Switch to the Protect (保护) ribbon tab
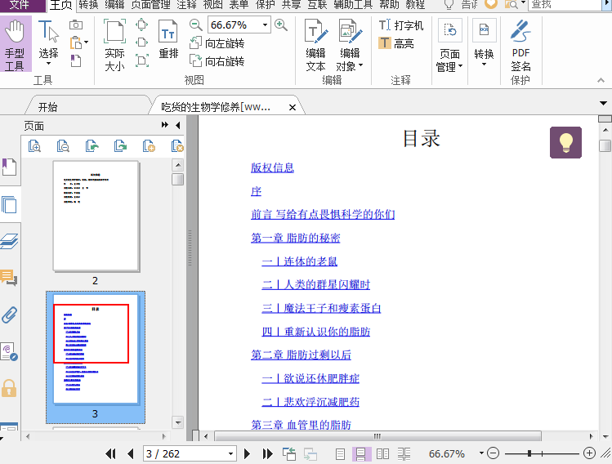The image size is (612, 464). coord(265,5)
